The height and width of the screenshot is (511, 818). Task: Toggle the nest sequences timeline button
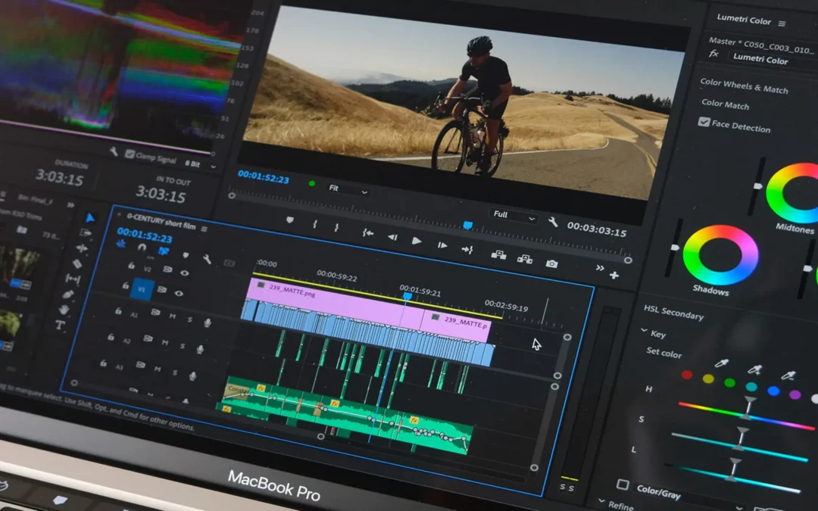(121, 244)
